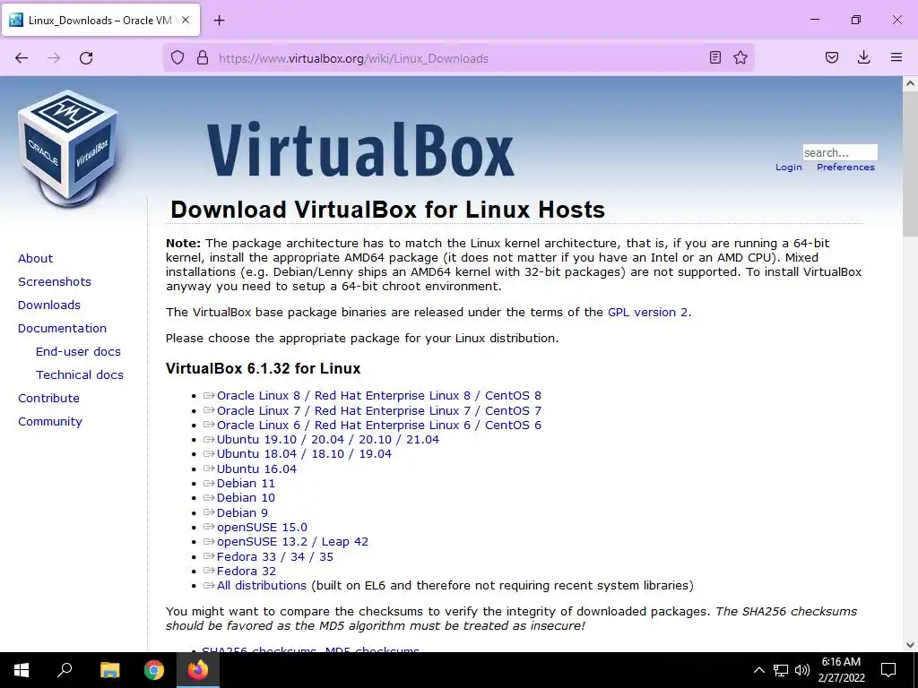View site info via padlock icon
This screenshot has height=688, width=918.
coord(203,58)
